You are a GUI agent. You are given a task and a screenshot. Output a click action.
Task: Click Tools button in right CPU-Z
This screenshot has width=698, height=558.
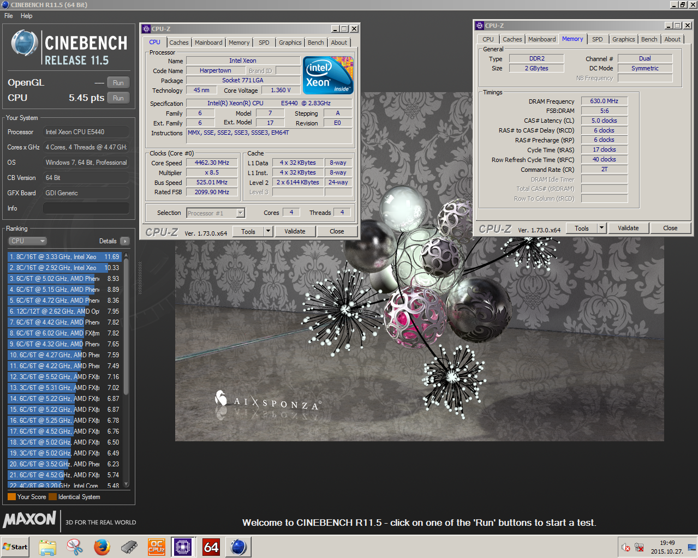(x=582, y=228)
